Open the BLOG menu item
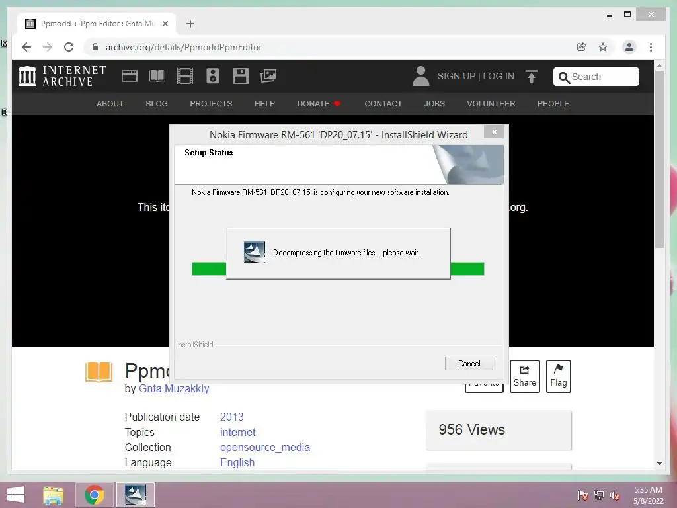 [x=157, y=104]
